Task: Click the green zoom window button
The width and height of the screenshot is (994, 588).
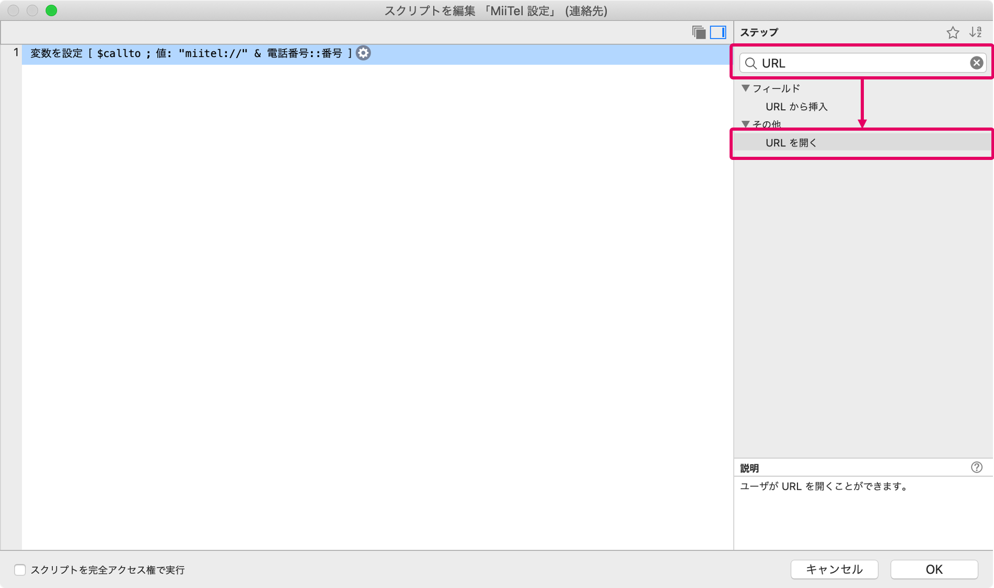Action: (51, 10)
